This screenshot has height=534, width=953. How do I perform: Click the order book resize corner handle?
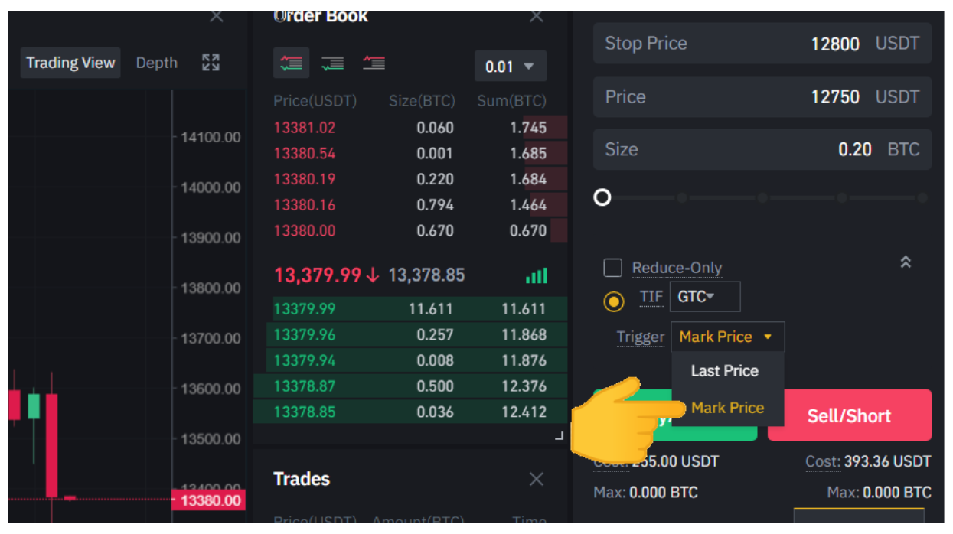point(559,435)
